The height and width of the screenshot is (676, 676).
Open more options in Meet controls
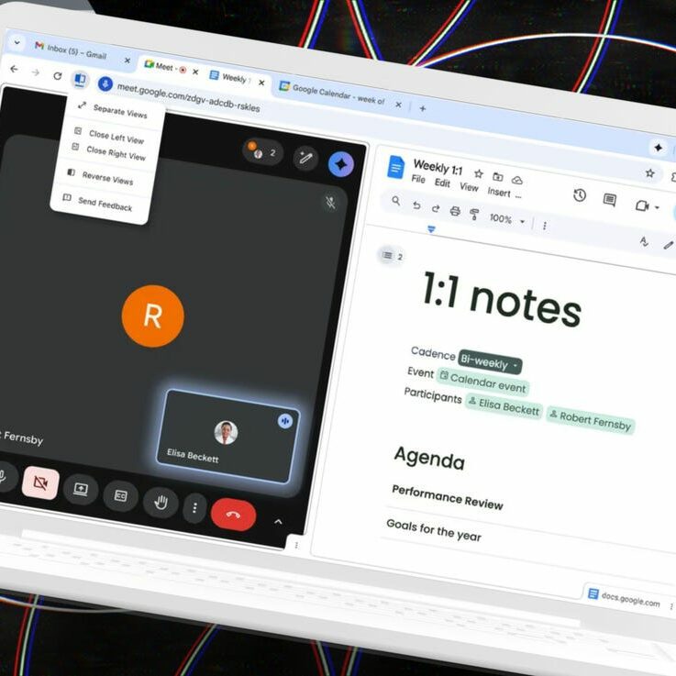point(194,508)
